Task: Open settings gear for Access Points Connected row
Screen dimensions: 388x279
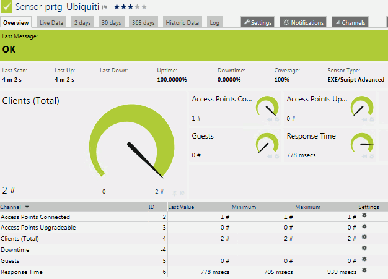Action: pyautogui.click(x=364, y=215)
